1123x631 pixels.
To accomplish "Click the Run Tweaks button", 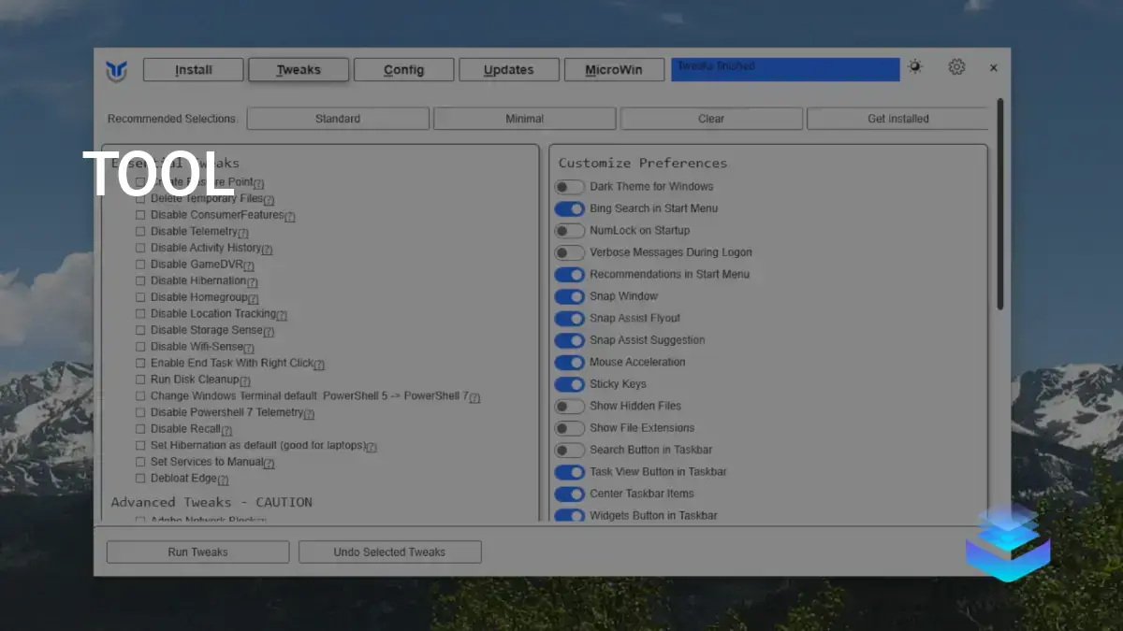I will point(197,552).
